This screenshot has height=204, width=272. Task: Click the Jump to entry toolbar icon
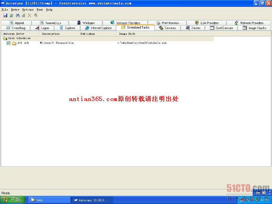(x=36, y=15)
